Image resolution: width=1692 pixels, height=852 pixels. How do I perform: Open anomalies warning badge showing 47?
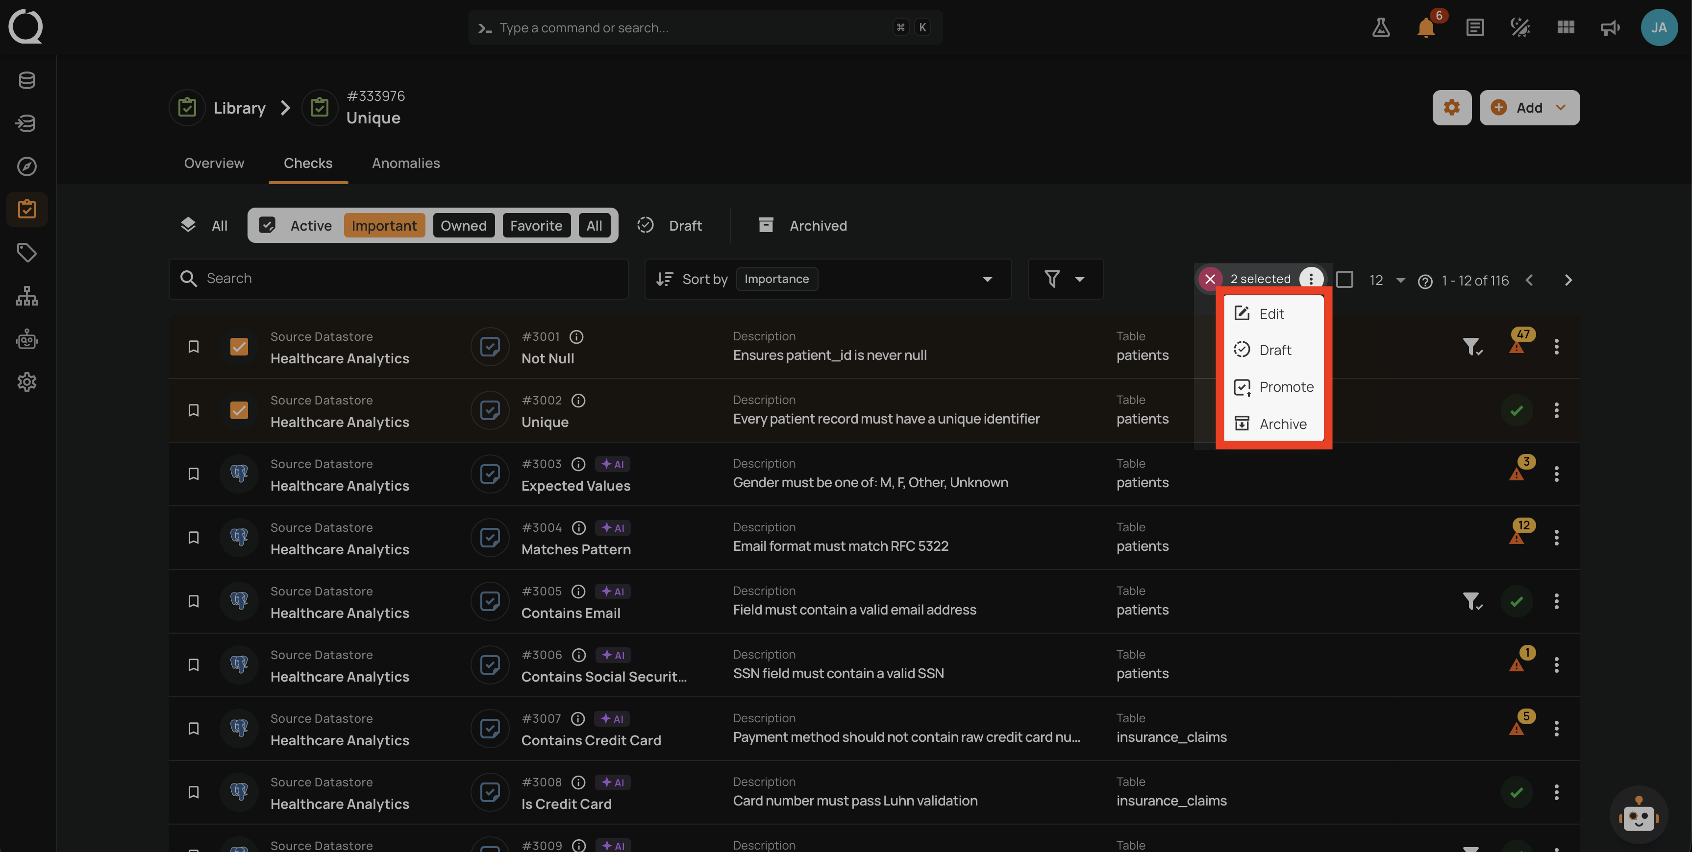pos(1520,341)
